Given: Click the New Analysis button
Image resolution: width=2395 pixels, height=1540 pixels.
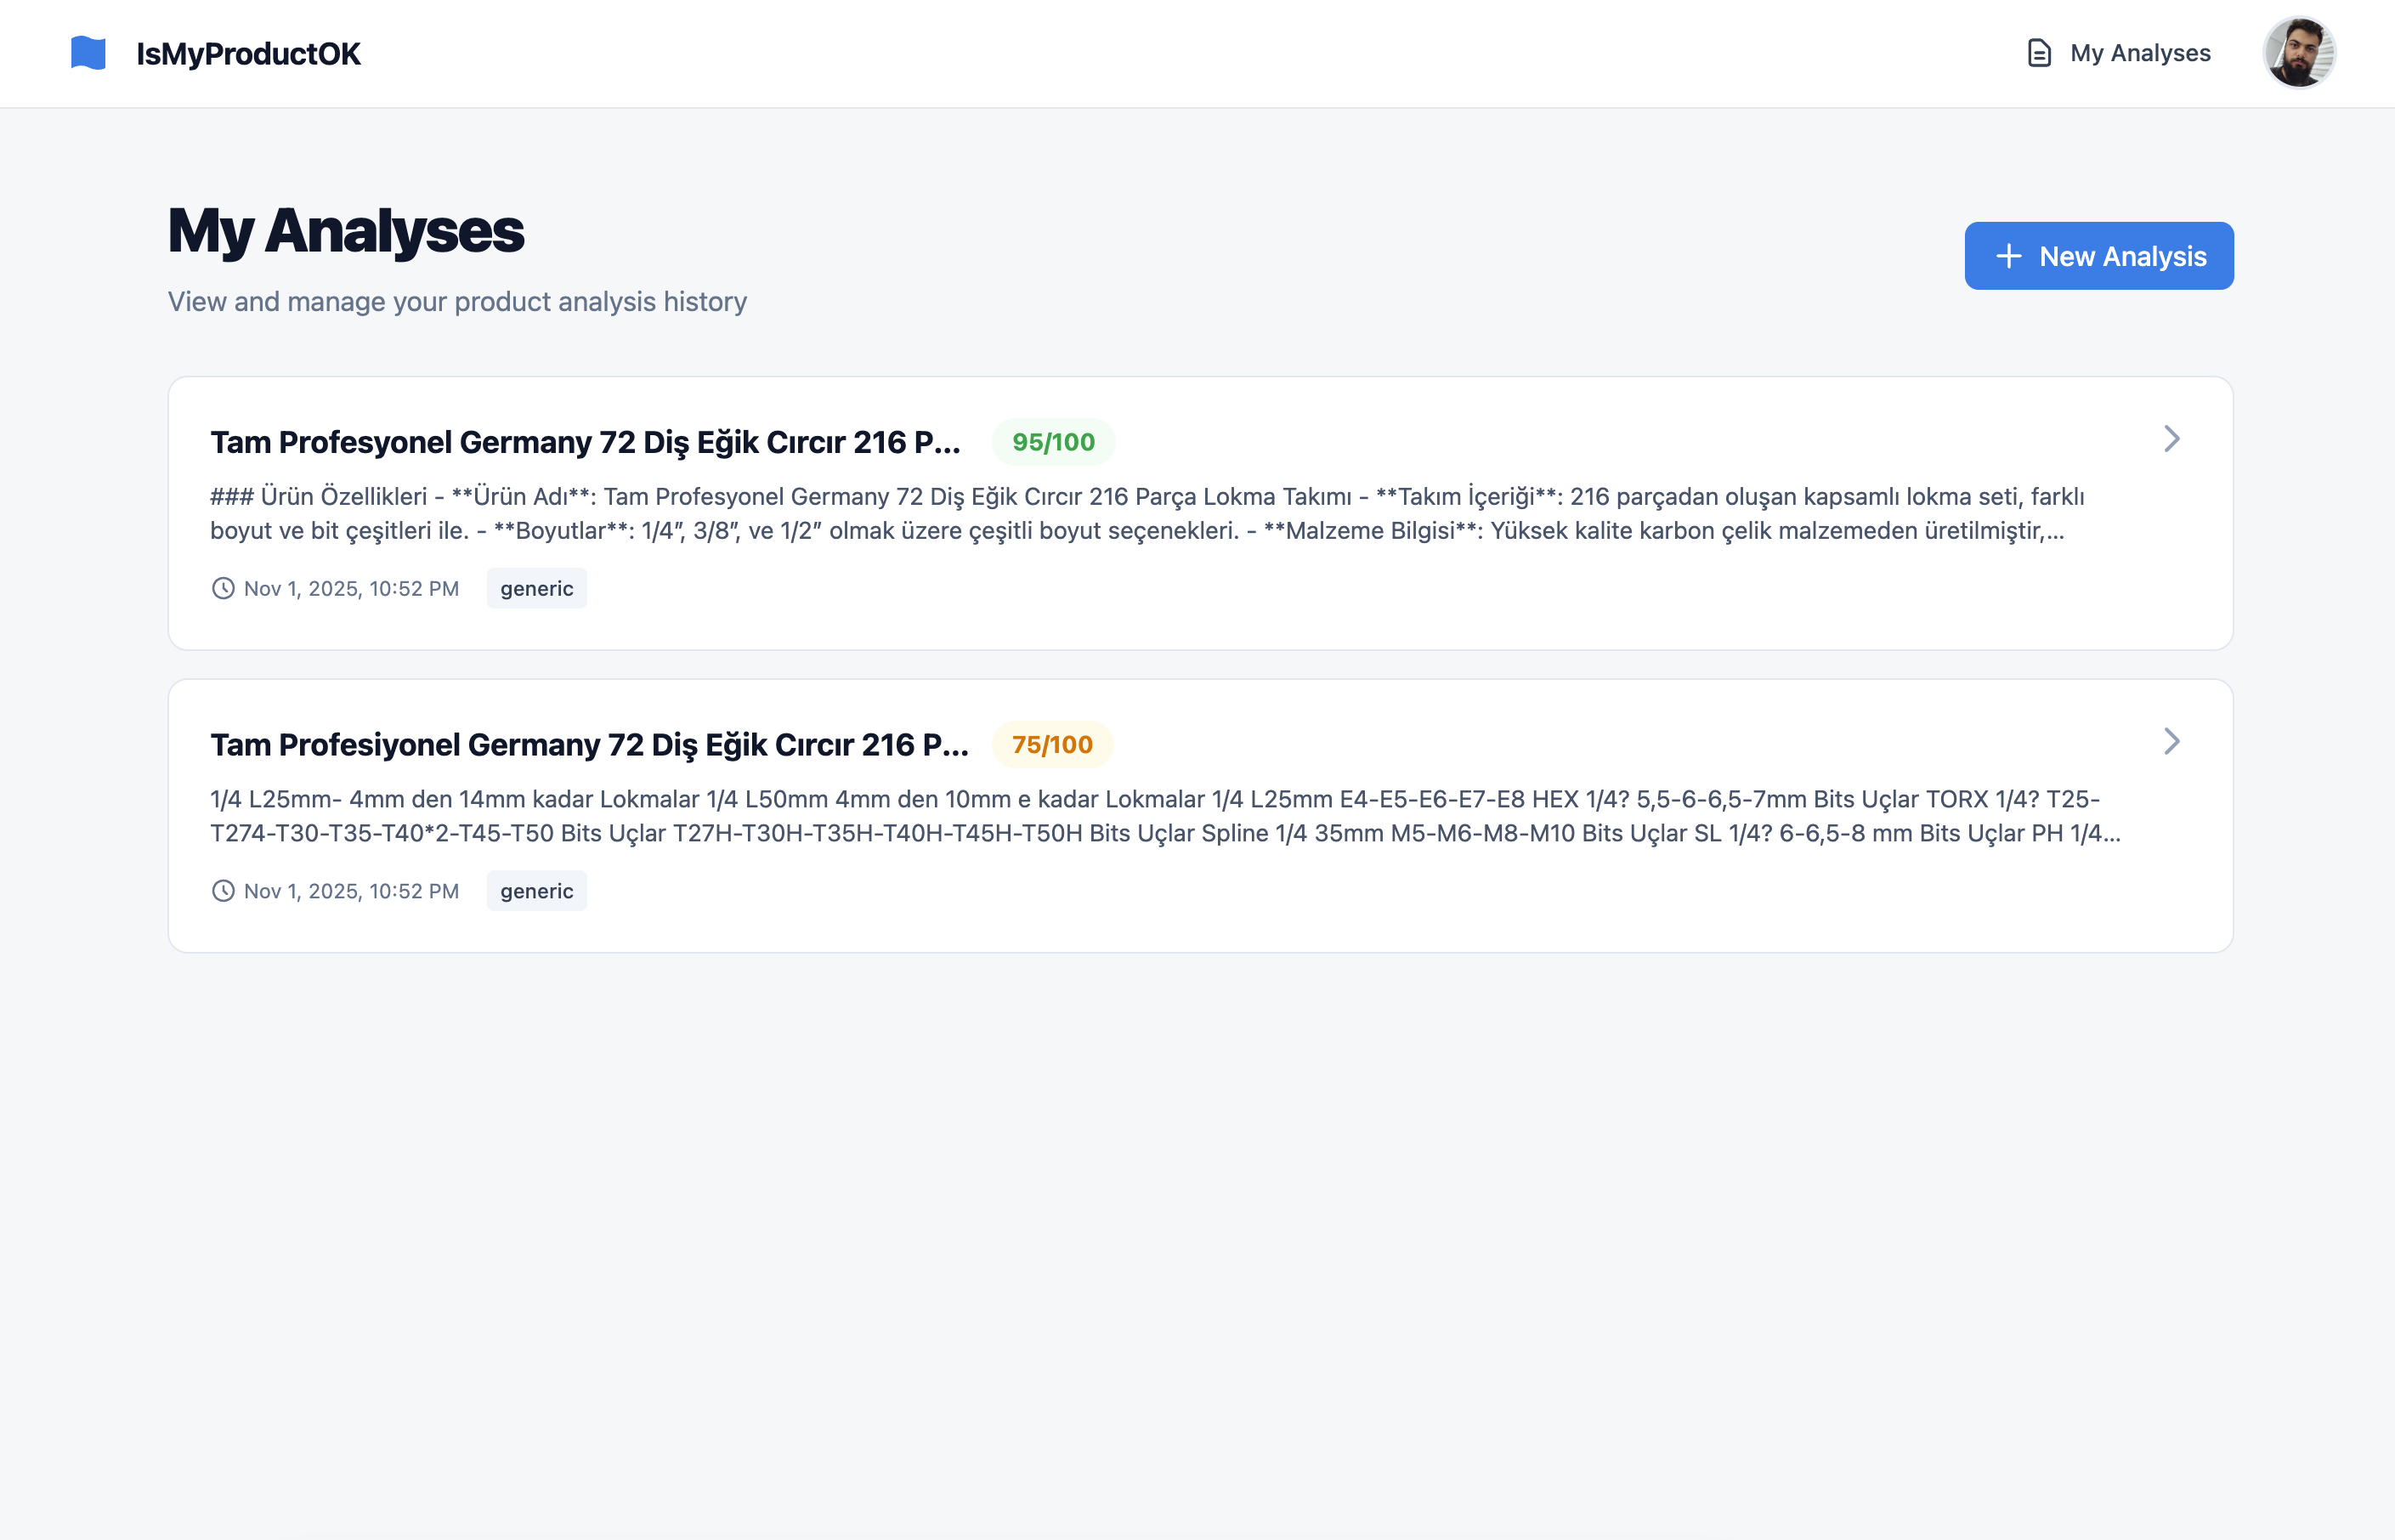Looking at the screenshot, I should tap(2099, 256).
